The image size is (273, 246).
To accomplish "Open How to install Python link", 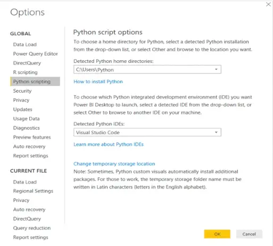I will pyautogui.click(x=98, y=81).
